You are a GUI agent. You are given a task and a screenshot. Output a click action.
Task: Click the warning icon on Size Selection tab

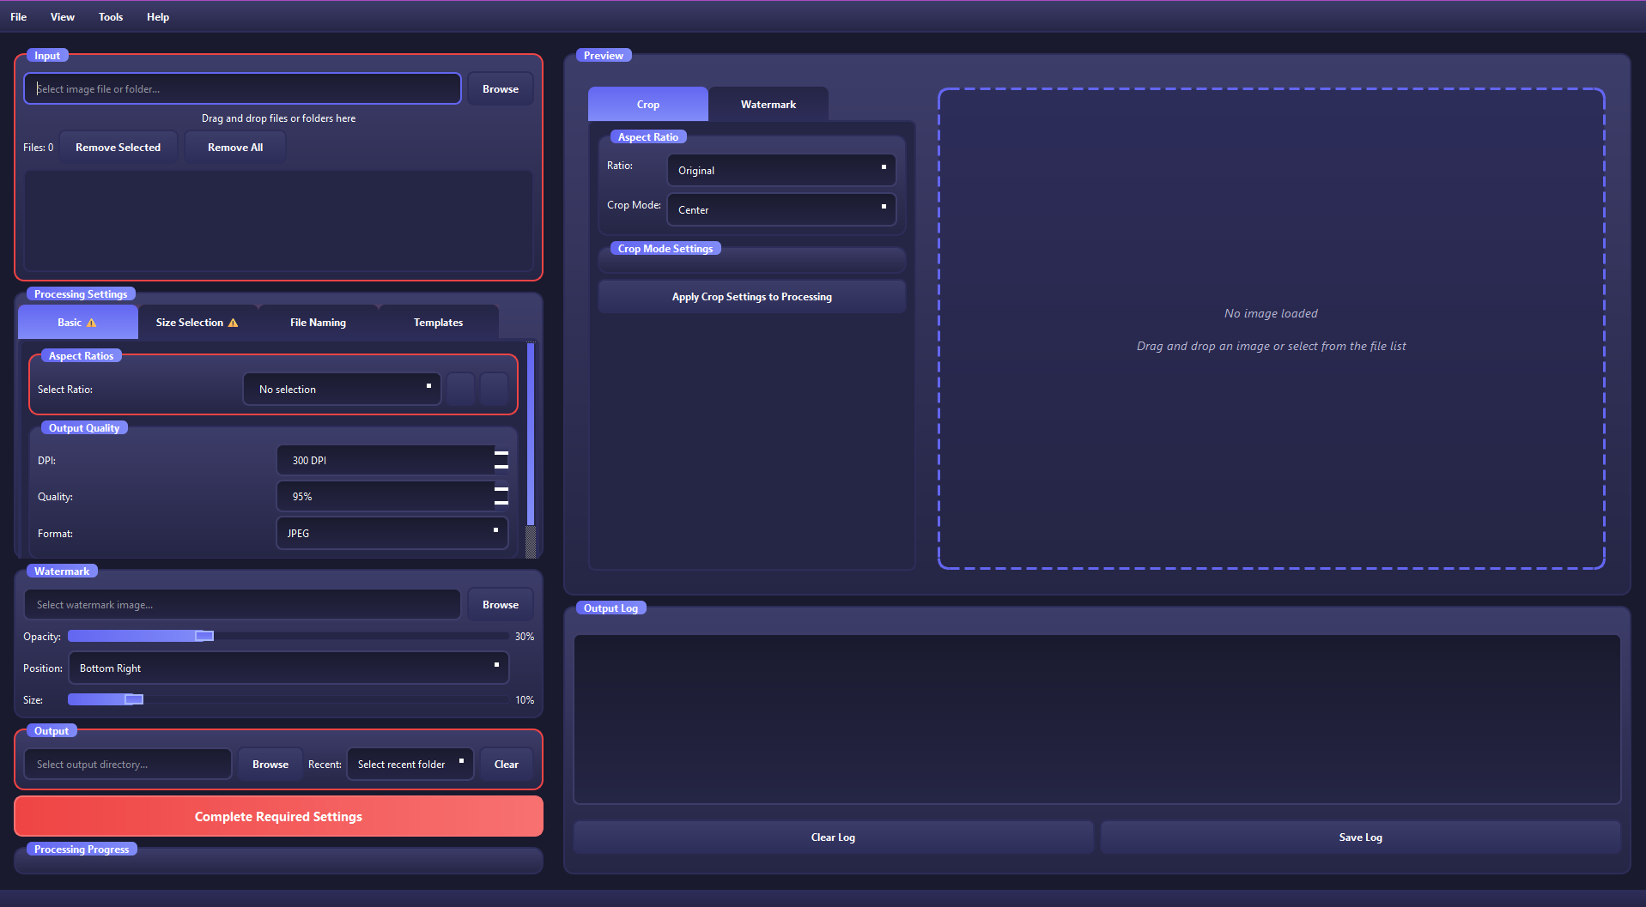pyautogui.click(x=234, y=322)
